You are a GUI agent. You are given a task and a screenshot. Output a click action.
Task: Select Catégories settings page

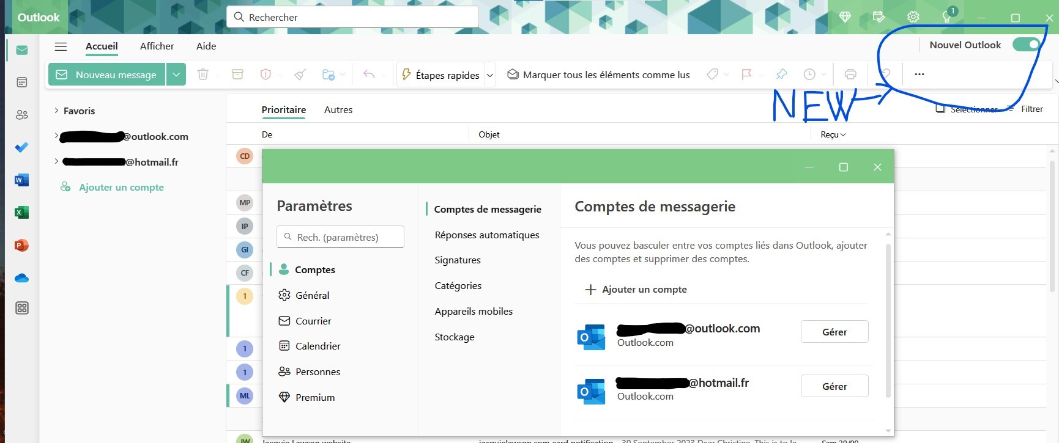point(458,285)
